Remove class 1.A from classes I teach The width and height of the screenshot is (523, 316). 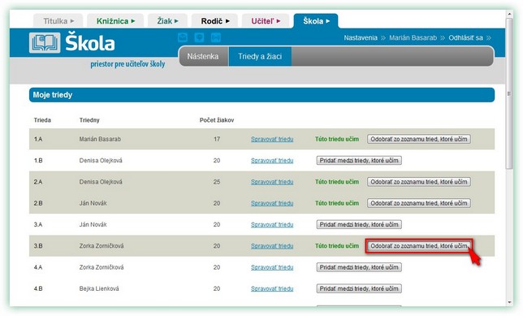coord(419,139)
